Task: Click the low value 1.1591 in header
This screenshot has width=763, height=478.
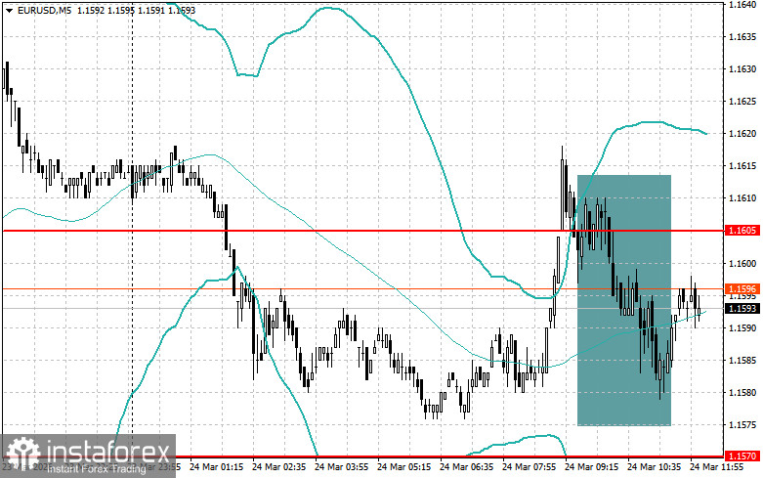Action: click(x=151, y=10)
